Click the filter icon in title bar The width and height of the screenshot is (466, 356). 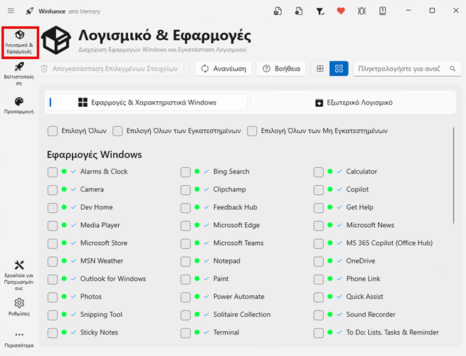(319, 11)
